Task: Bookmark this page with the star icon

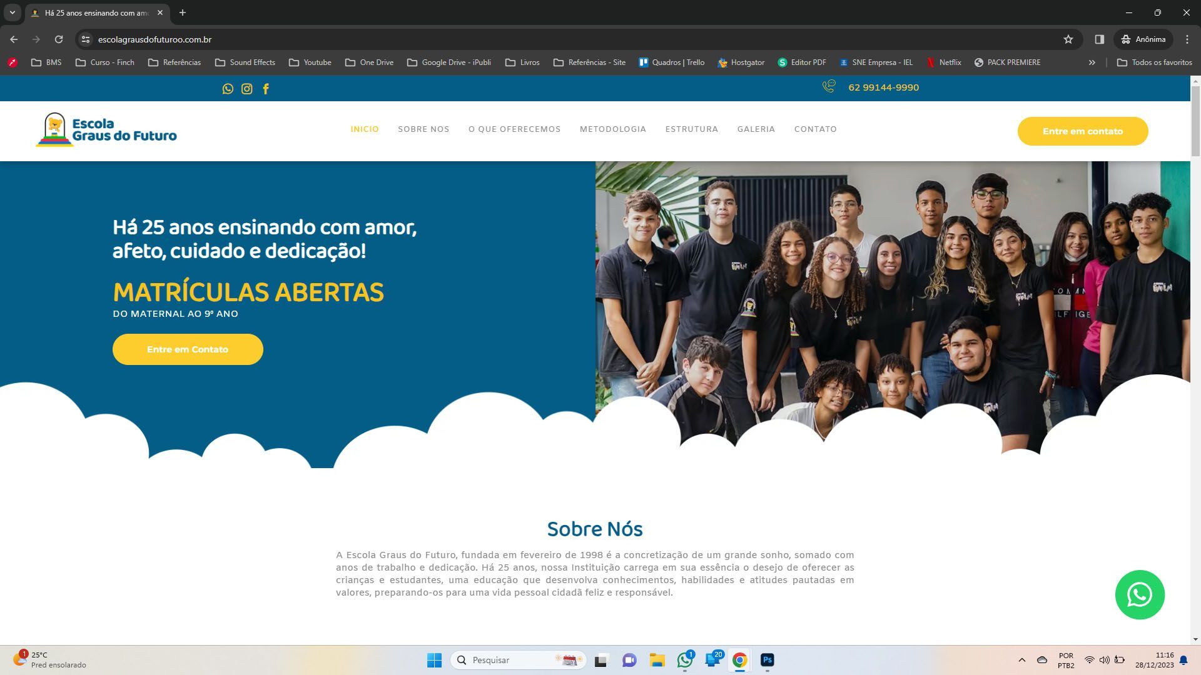Action: (x=1068, y=39)
